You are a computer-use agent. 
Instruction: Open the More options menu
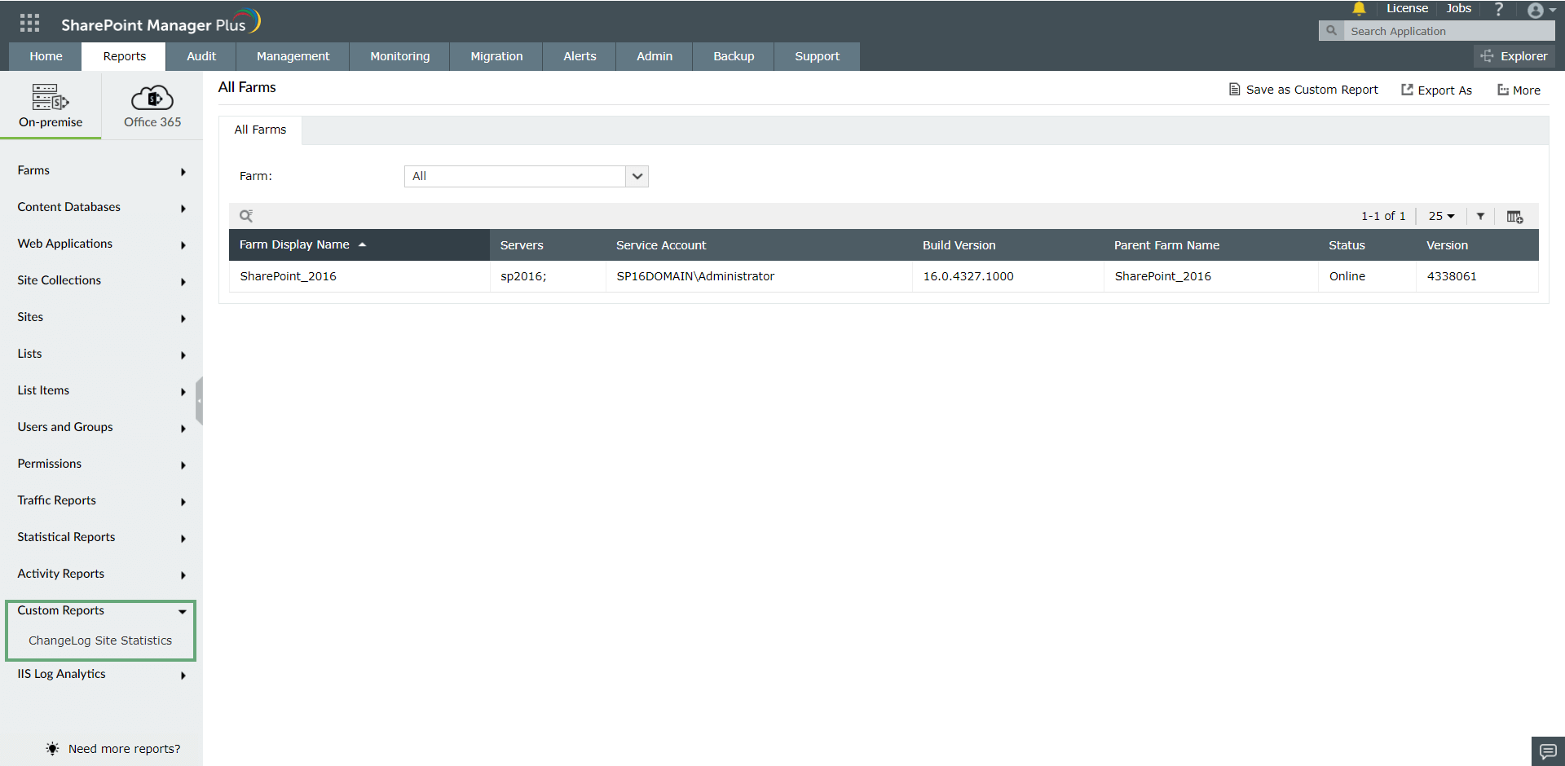(x=1519, y=90)
